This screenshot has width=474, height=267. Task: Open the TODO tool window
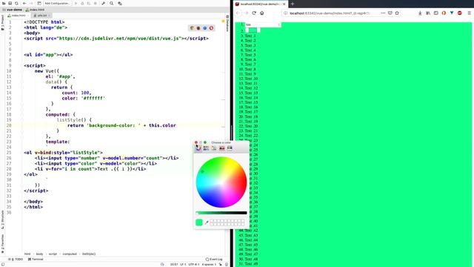pyautogui.click(x=16, y=259)
